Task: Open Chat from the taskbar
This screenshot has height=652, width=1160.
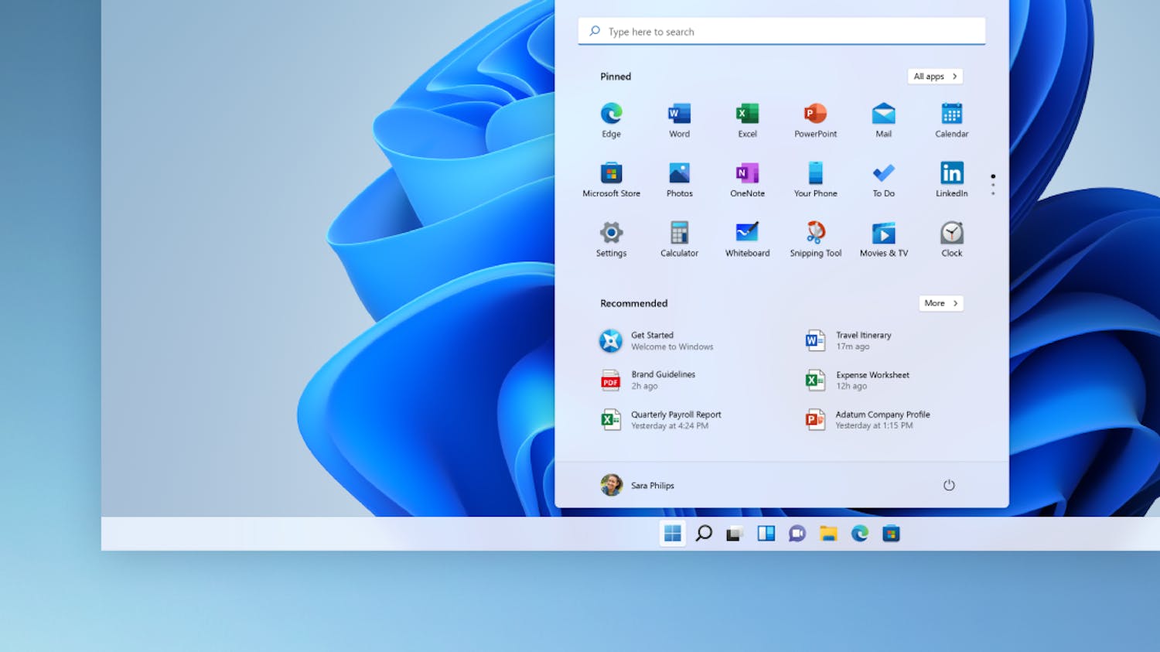Action: 797,534
